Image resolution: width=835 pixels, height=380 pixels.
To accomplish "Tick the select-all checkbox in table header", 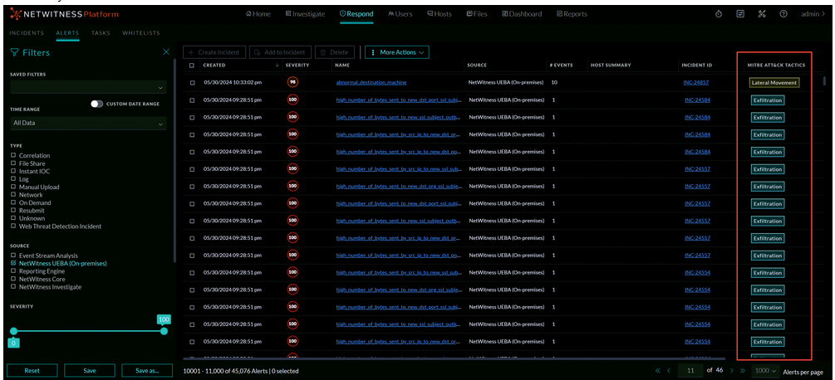I will 192,66.
